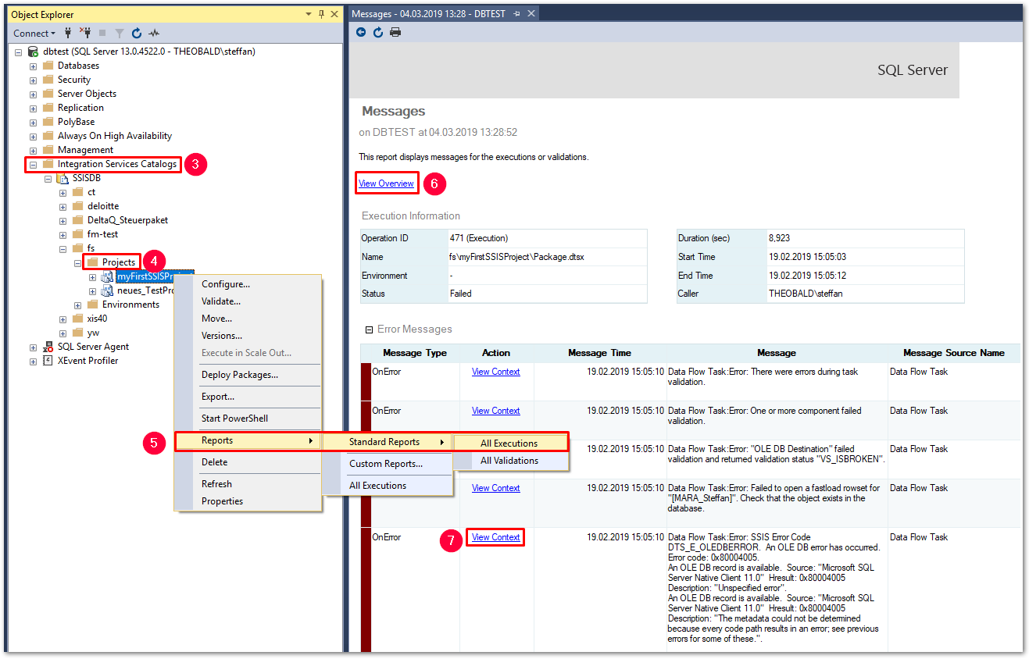
Task: Open the Activity Monitor icon
Action: (x=154, y=33)
